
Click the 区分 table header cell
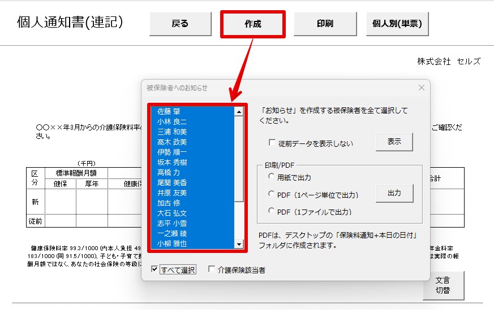pos(35,178)
